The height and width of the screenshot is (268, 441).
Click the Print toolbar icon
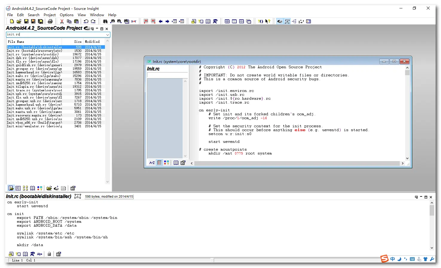[50, 21]
